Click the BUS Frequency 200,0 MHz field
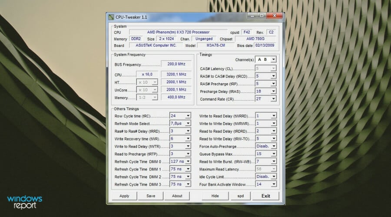The image size is (391, 217). pyautogui.click(x=176, y=64)
